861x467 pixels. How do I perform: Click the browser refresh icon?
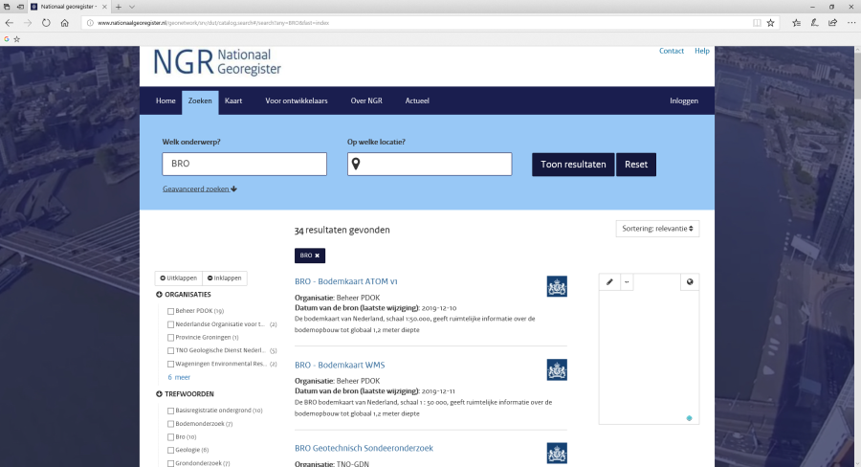[46, 22]
